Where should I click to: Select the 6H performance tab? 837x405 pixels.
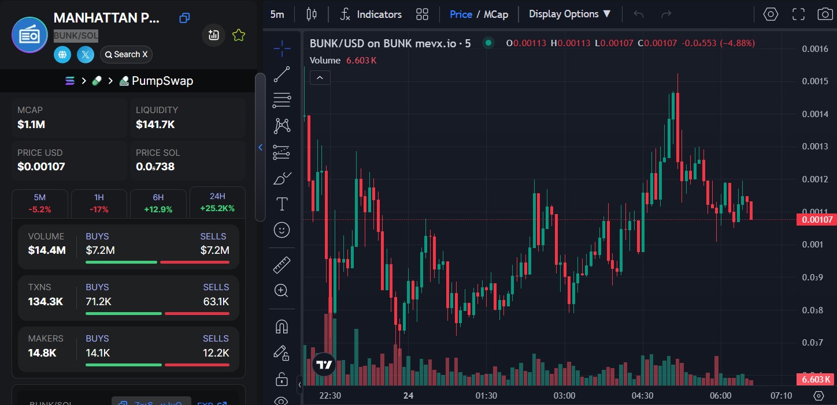click(x=158, y=203)
